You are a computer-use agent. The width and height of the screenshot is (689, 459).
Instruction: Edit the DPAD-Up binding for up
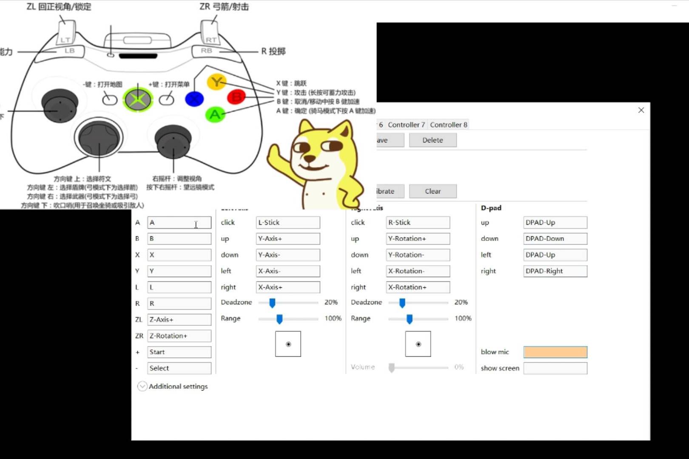click(x=555, y=222)
